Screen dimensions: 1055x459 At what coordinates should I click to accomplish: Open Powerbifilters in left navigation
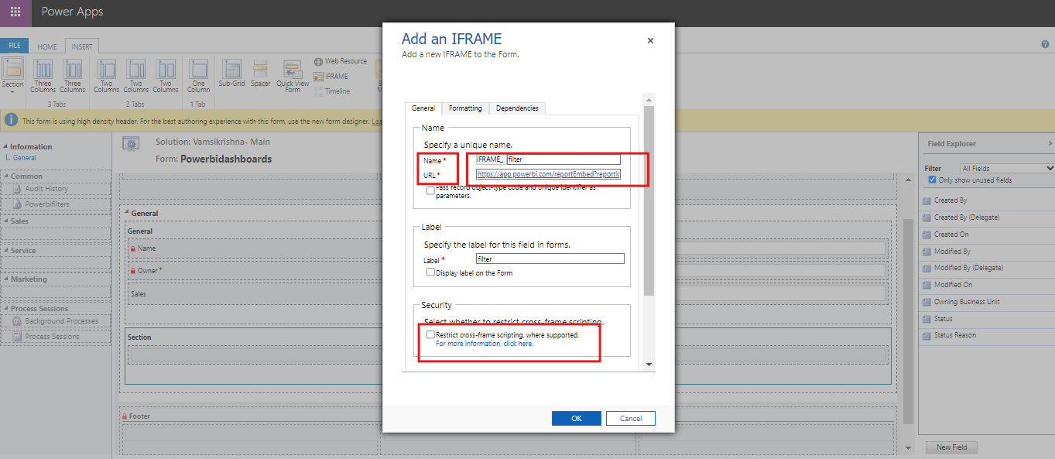[x=46, y=204]
